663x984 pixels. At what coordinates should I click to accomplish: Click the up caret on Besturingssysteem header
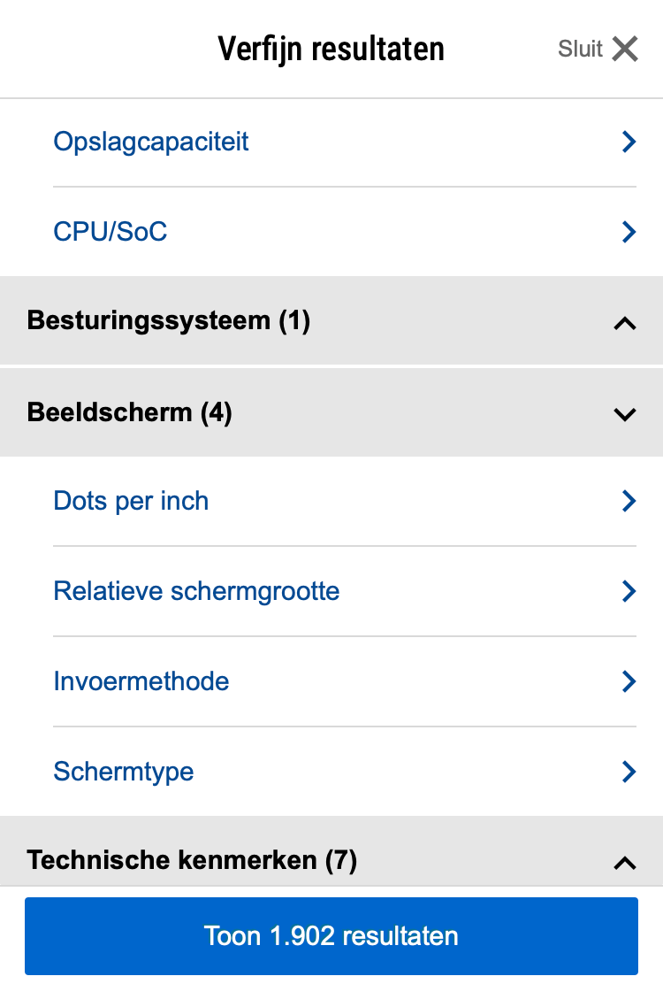(x=625, y=323)
